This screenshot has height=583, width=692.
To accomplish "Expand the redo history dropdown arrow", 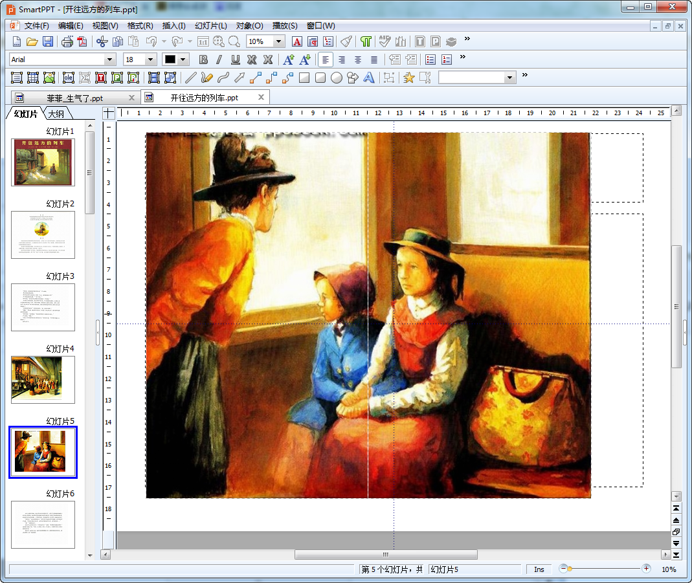I will point(190,41).
